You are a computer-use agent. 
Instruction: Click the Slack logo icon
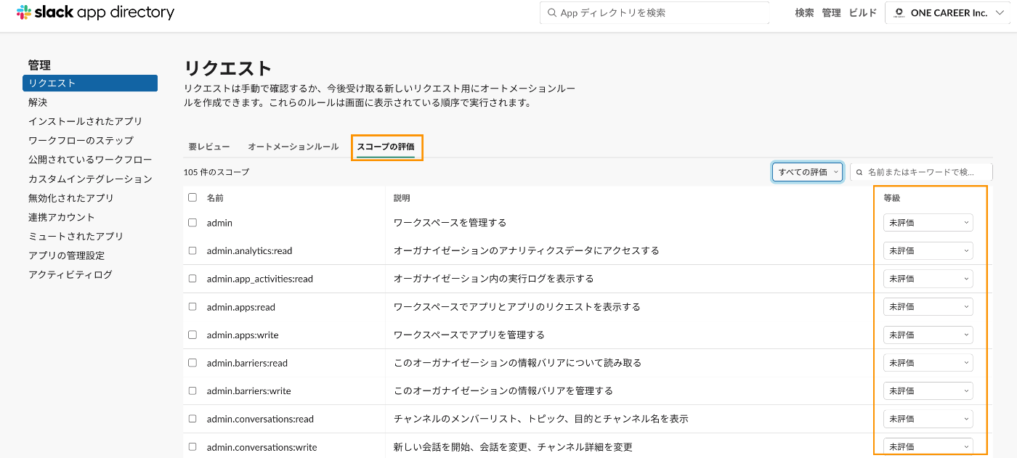(x=23, y=12)
